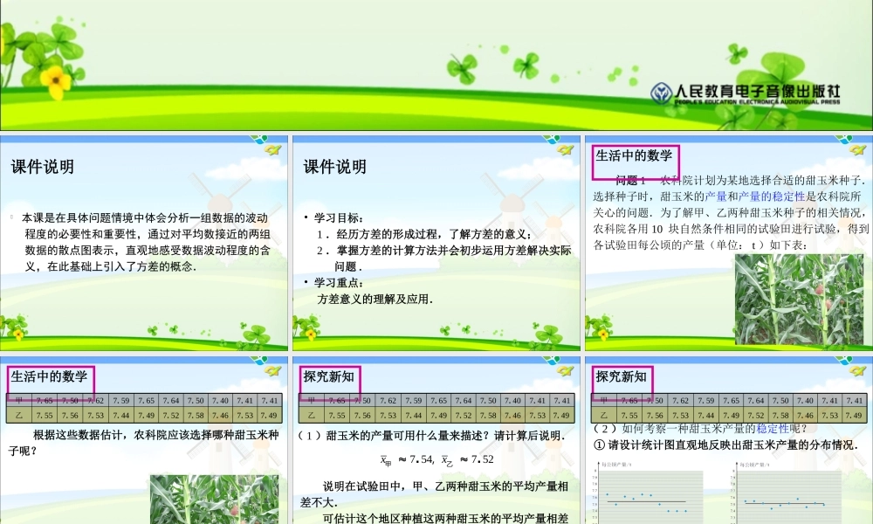Click the 学习重点: bullet heading

click(x=339, y=282)
